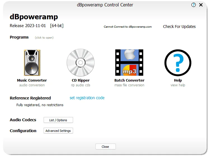This screenshot has height=157, width=209.
Task: Click the 'view help' subtitle
Action: point(178,85)
